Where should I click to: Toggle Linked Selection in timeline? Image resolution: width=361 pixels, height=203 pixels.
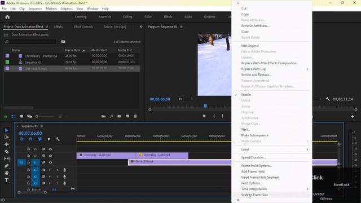[39, 139]
